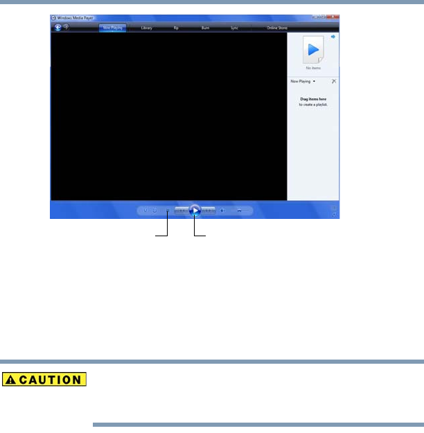424x433 pixels.
Task: Open the Sync tab
Action: [234, 28]
